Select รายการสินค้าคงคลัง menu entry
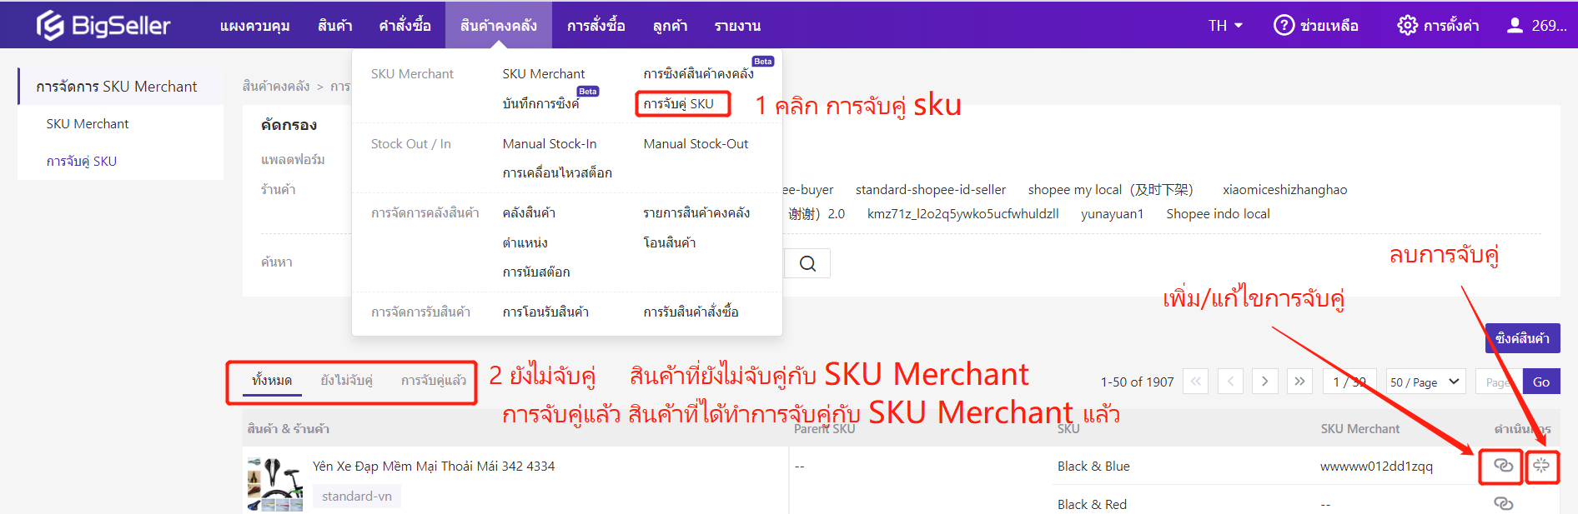This screenshot has width=1578, height=514. [696, 212]
